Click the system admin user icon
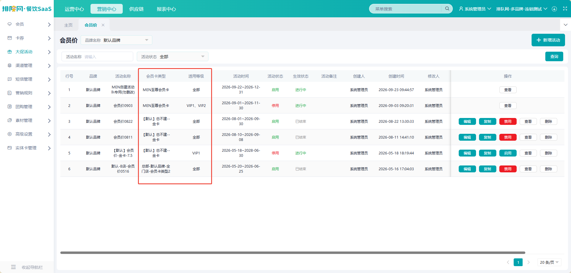This screenshot has width=571, height=273. coord(461,9)
